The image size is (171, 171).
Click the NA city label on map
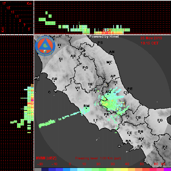[x=128, y=141]
